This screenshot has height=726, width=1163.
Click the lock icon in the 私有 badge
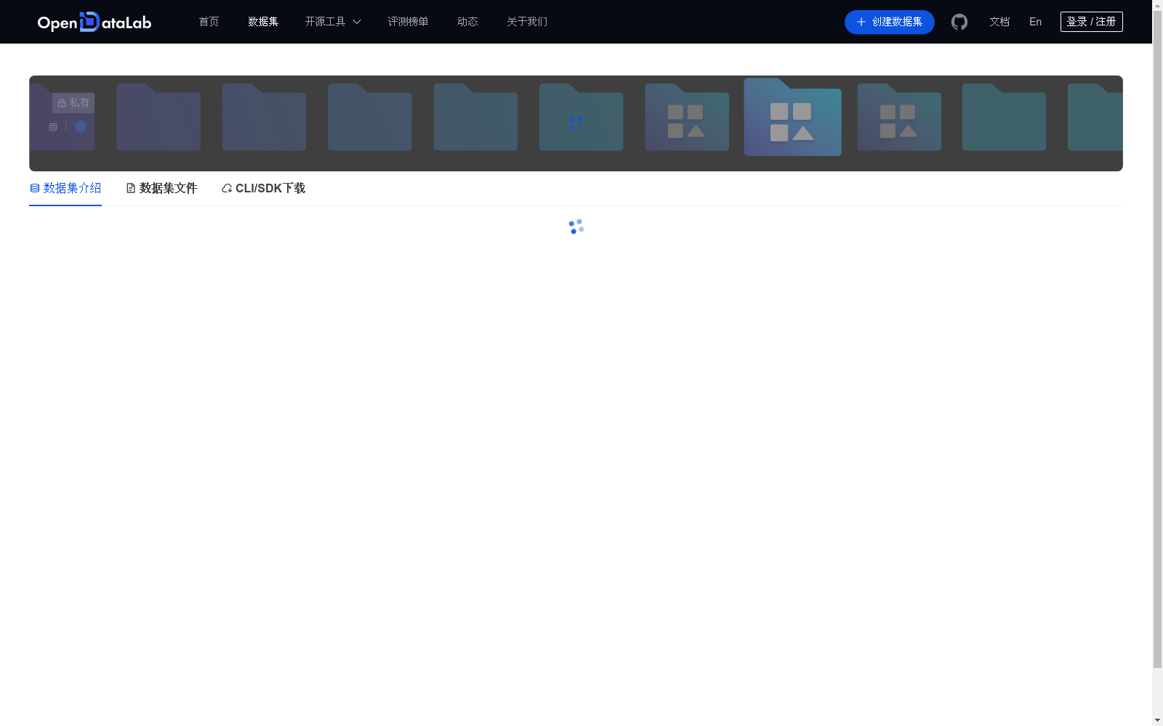61,102
